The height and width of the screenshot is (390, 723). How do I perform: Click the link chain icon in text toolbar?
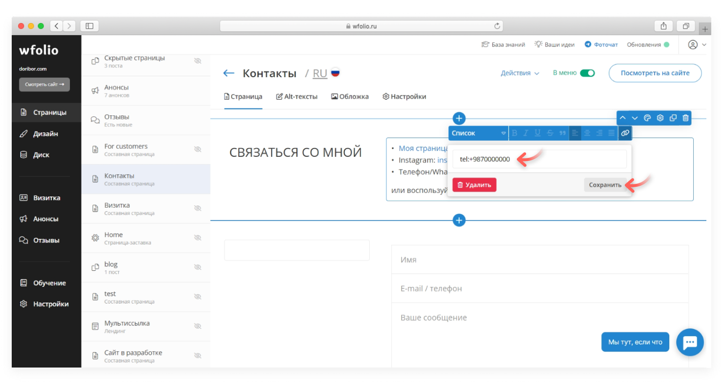[625, 133]
